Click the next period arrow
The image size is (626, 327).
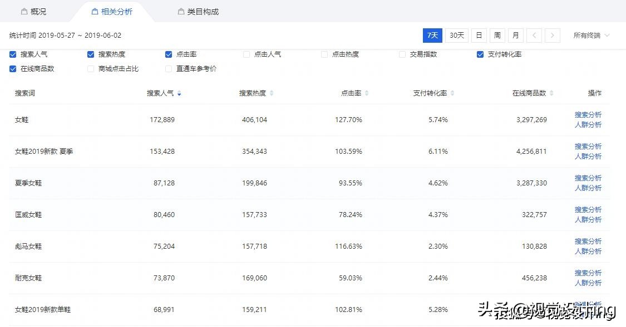tap(552, 35)
